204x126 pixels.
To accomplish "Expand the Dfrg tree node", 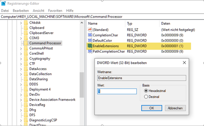I will tap(21, 110).
